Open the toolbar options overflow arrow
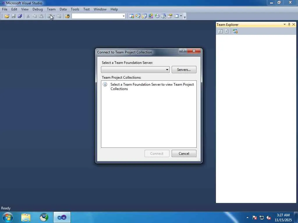 185,17
